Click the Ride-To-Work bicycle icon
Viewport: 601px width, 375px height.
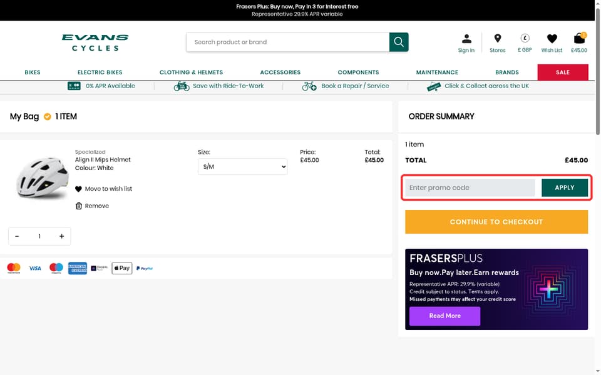pyautogui.click(x=182, y=86)
